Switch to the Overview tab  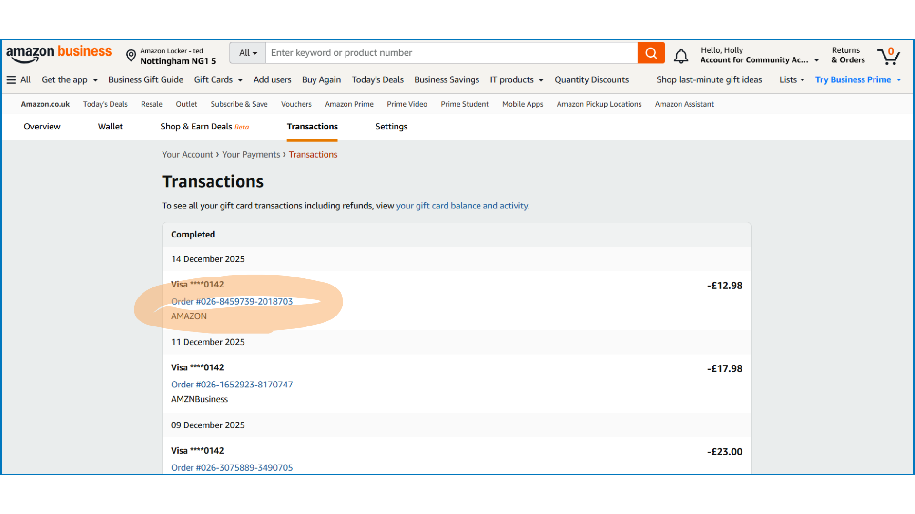click(42, 127)
